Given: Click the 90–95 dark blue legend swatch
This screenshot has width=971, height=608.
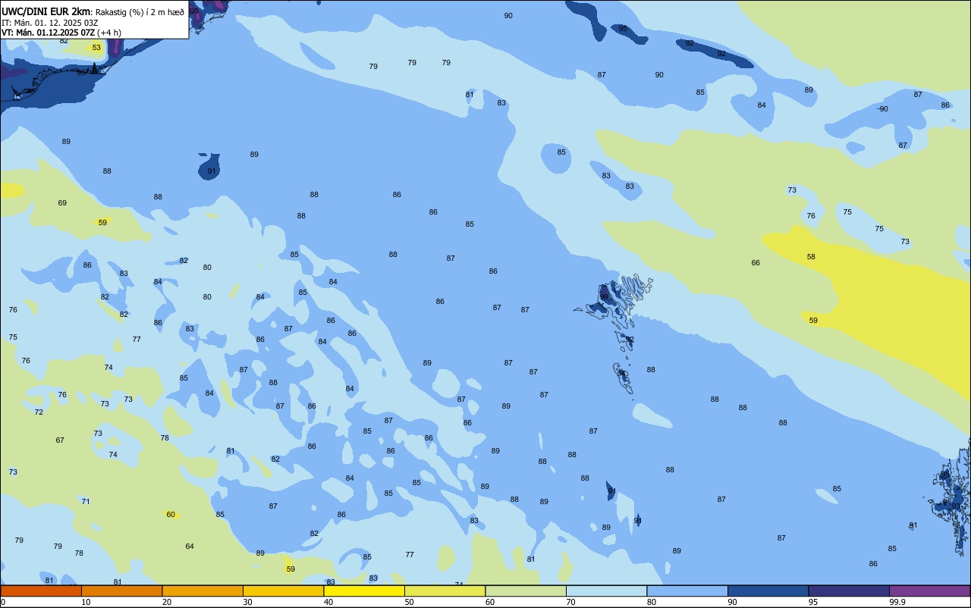Looking at the screenshot, I should click(768, 591).
